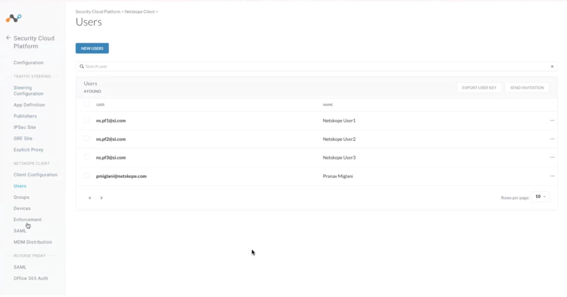This screenshot has height=297, width=567.
Task: Open GRE Site in the sidebar
Action: (23, 139)
